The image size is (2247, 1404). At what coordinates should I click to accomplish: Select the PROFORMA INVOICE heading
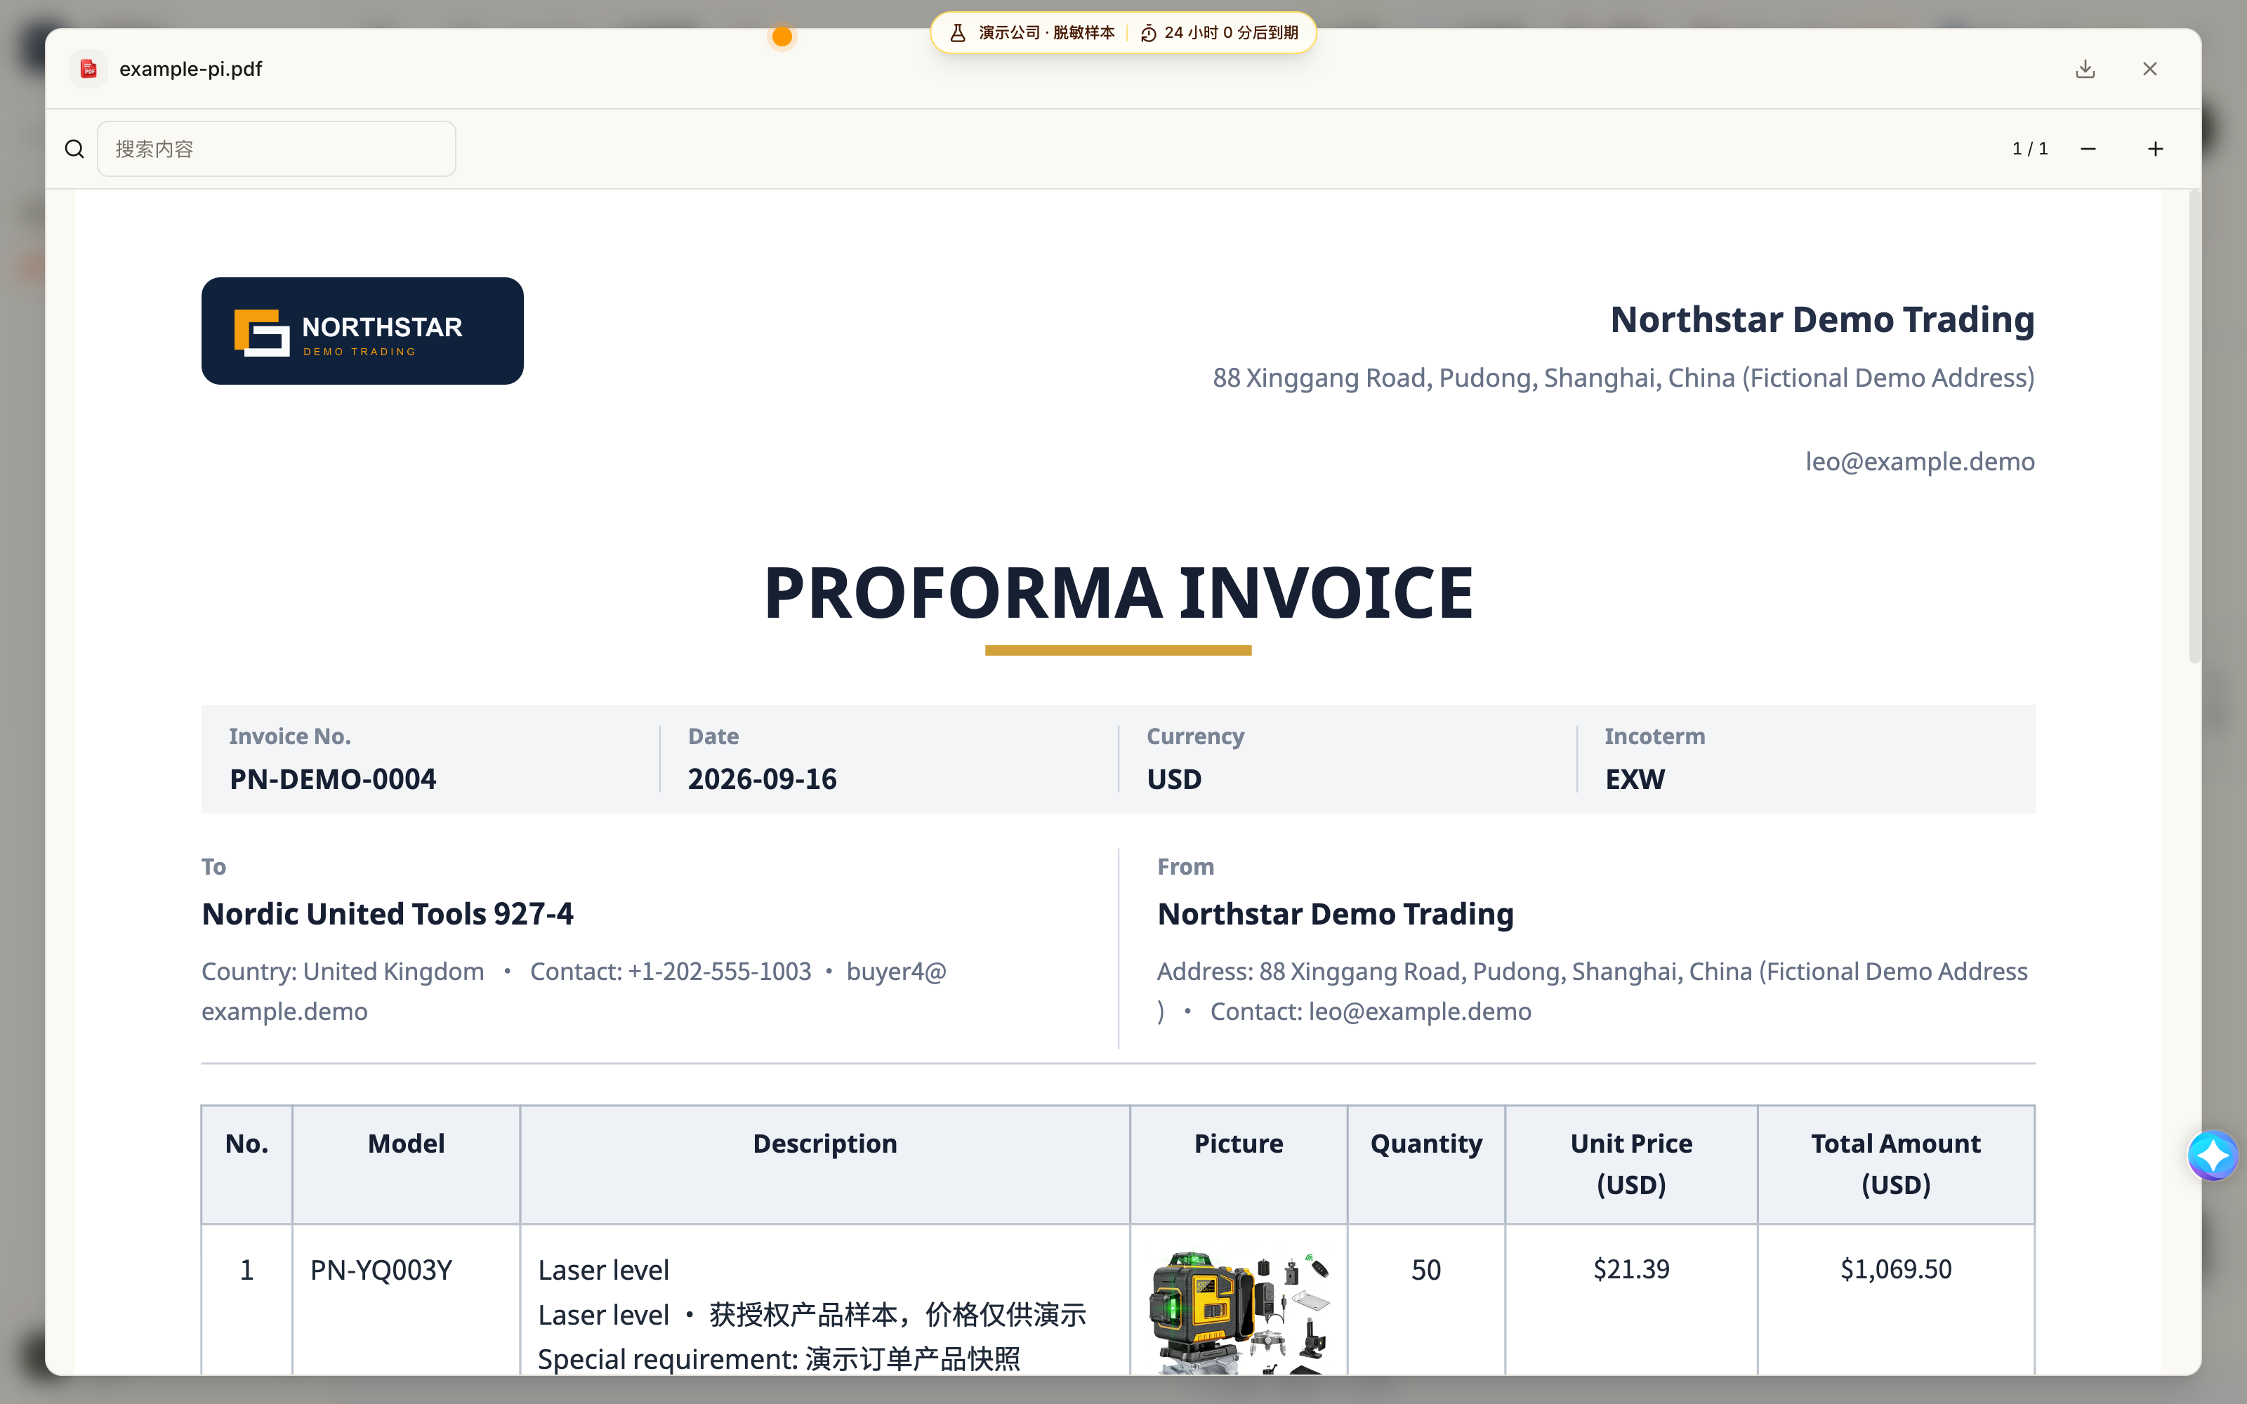(1118, 592)
